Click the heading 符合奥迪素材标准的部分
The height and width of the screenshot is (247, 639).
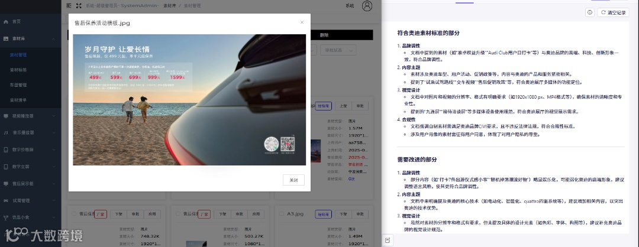[428, 33]
